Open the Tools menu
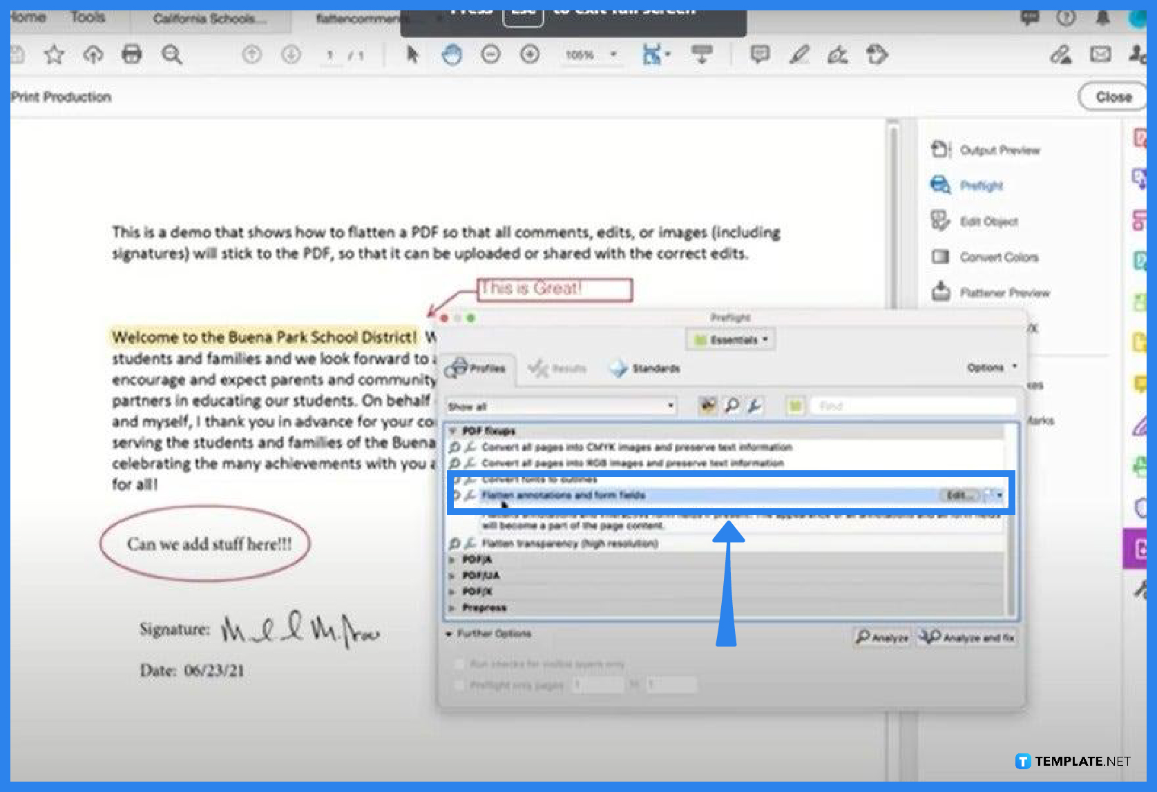 tap(87, 17)
